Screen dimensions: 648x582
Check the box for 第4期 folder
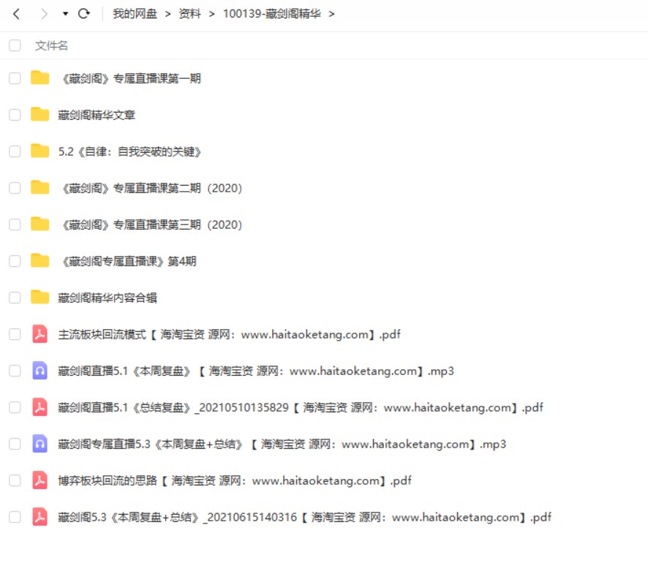click(x=15, y=261)
